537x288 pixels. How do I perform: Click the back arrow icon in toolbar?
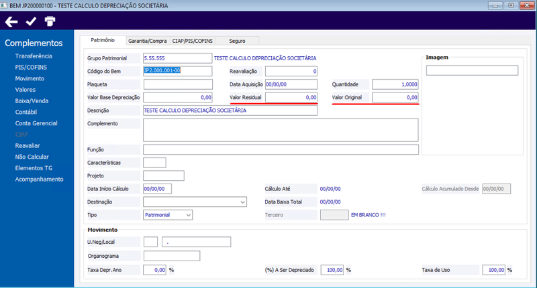[11, 22]
